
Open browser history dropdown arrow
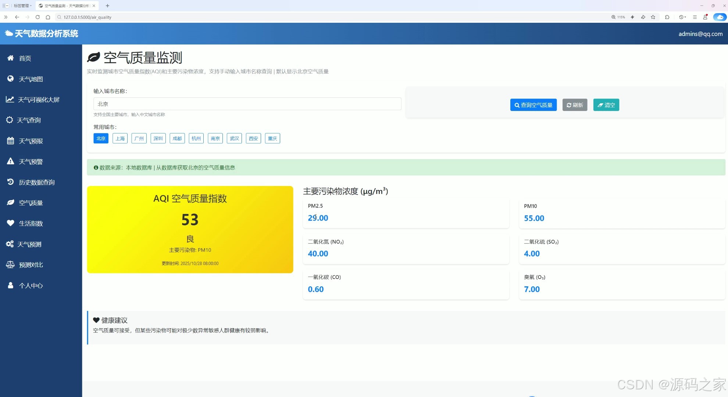coord(685,17)
